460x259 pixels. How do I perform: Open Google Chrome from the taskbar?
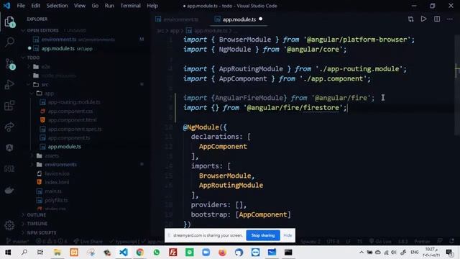coord(140,253)
